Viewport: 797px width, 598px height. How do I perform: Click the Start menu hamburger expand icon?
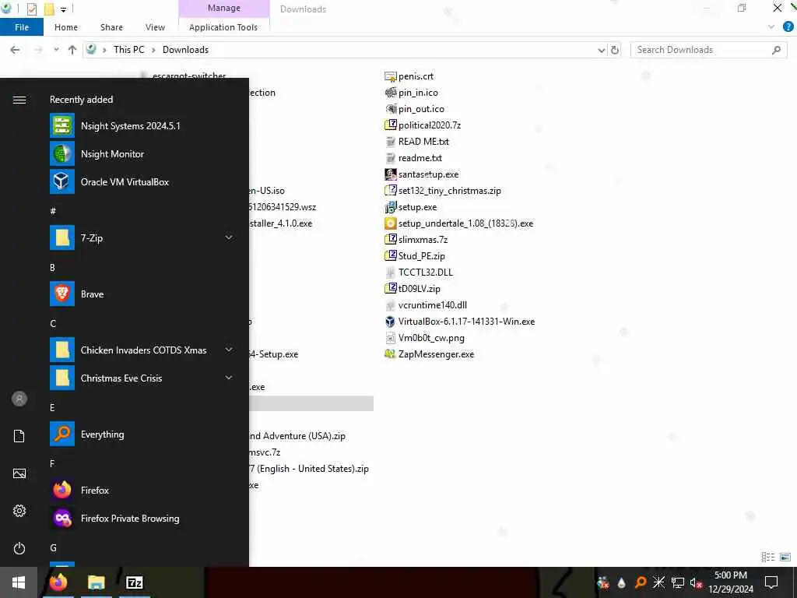tap(19, 100)
